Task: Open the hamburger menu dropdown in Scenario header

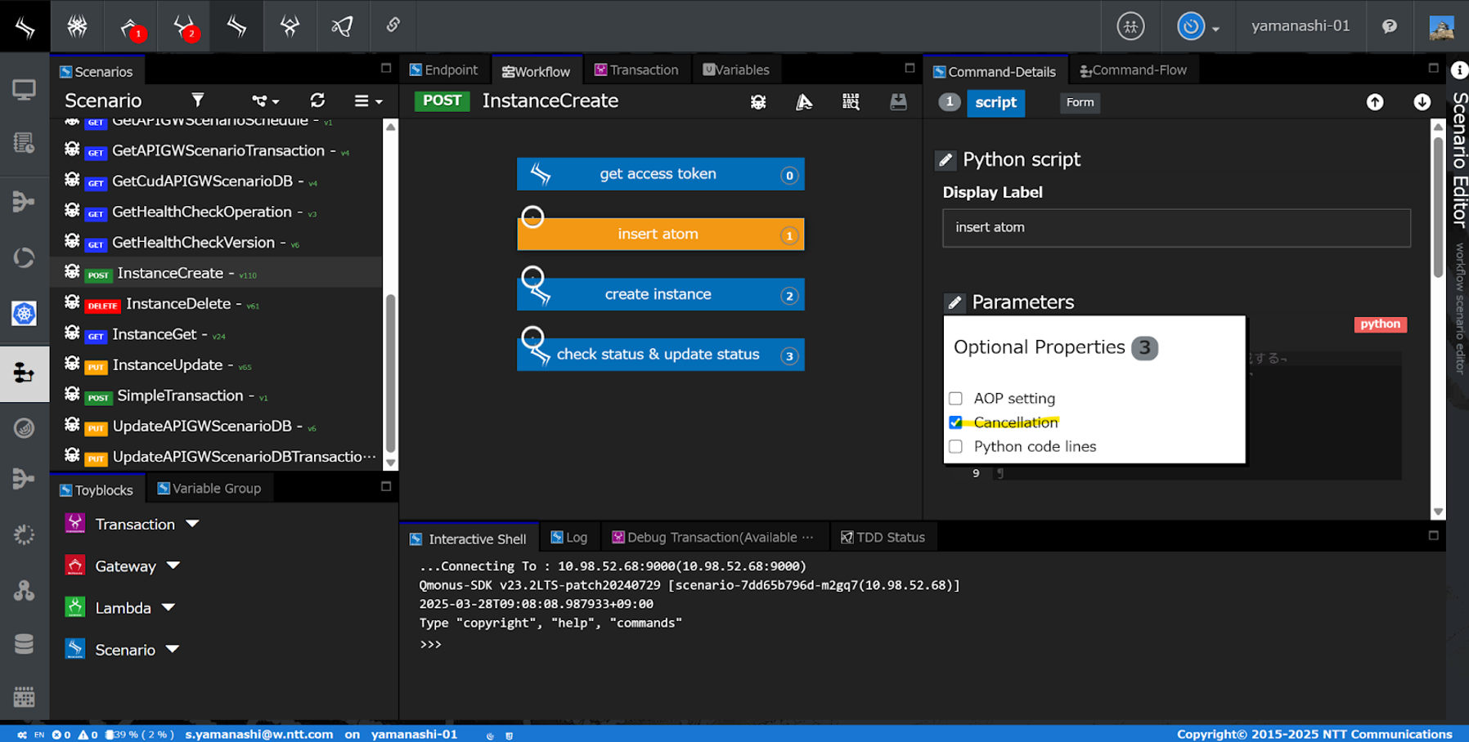Action: pos(367,101)
